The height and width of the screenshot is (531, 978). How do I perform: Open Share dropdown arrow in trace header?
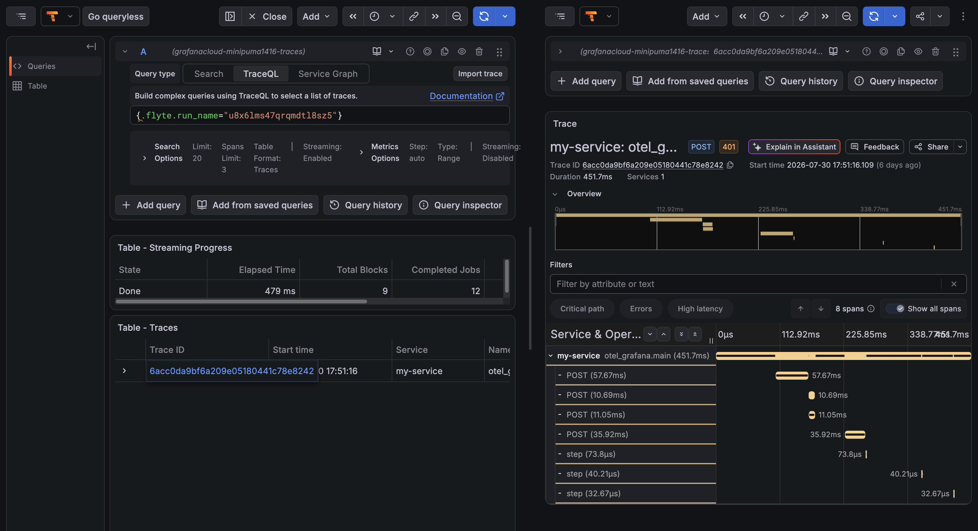click(960, 147)
